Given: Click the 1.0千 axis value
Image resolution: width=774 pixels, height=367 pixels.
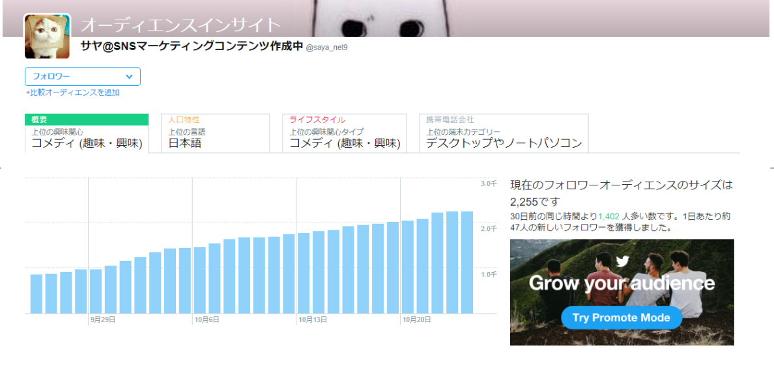Looking at the screenshot, I should (x=489, y=274).
